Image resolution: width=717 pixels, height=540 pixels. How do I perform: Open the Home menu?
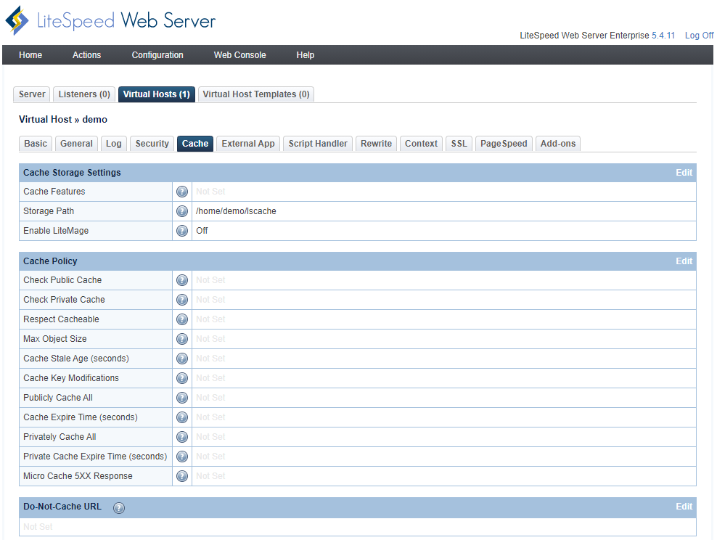(x=30, y=55)
